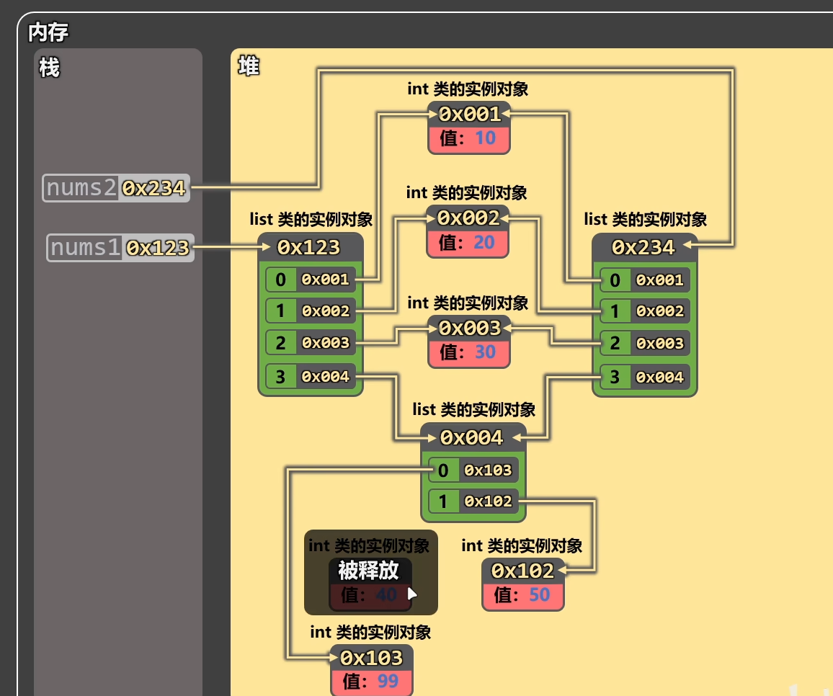Select index 2 row in list 0x234
This screenshot has height=696, width=833.
pyautogui.click(x=645, y=343)
